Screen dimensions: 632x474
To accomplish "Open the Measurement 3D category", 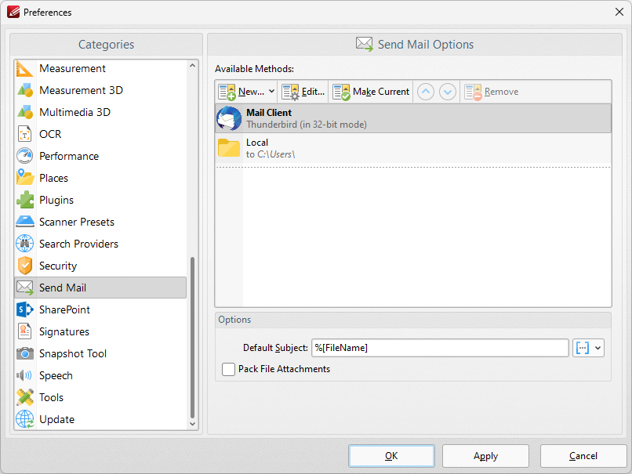I will coord(100,90).
